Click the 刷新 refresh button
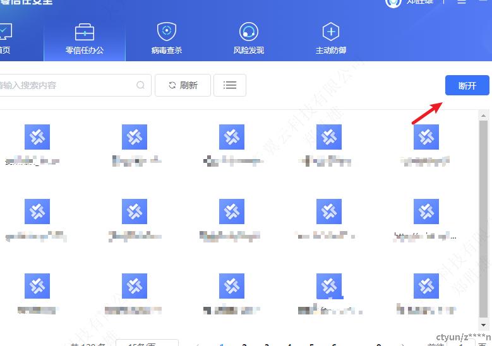 tap(183, 85)
